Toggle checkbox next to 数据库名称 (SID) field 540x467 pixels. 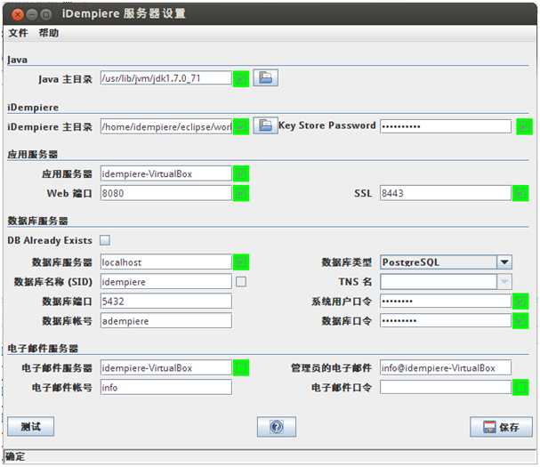[x=241, y=282]
